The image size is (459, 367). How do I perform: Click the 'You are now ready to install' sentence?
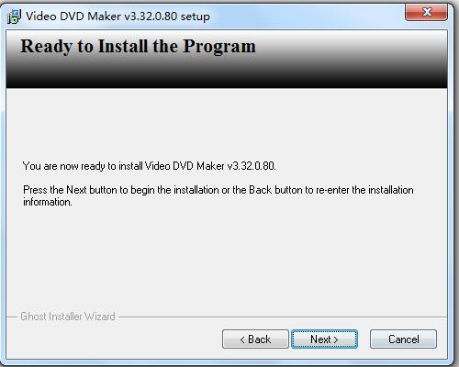[150, 166]
